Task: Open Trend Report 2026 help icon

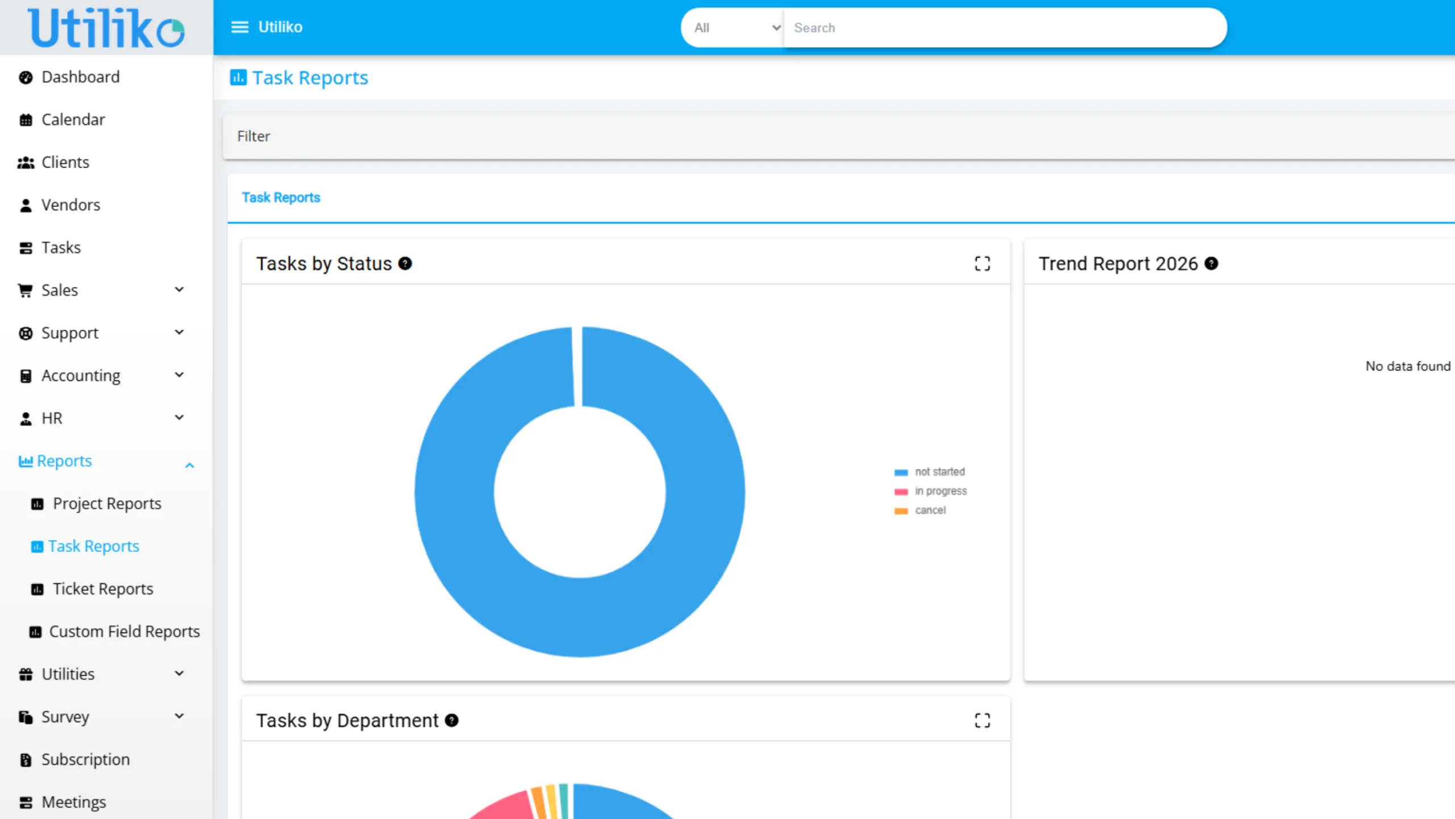Action: point(1211,264)
